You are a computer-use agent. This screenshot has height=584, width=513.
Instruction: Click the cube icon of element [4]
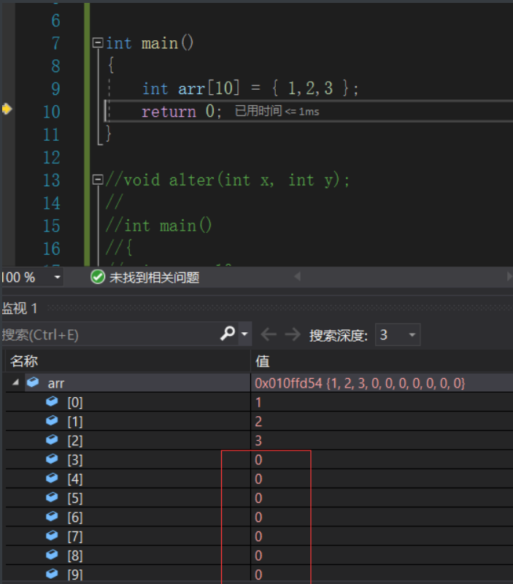52,478
